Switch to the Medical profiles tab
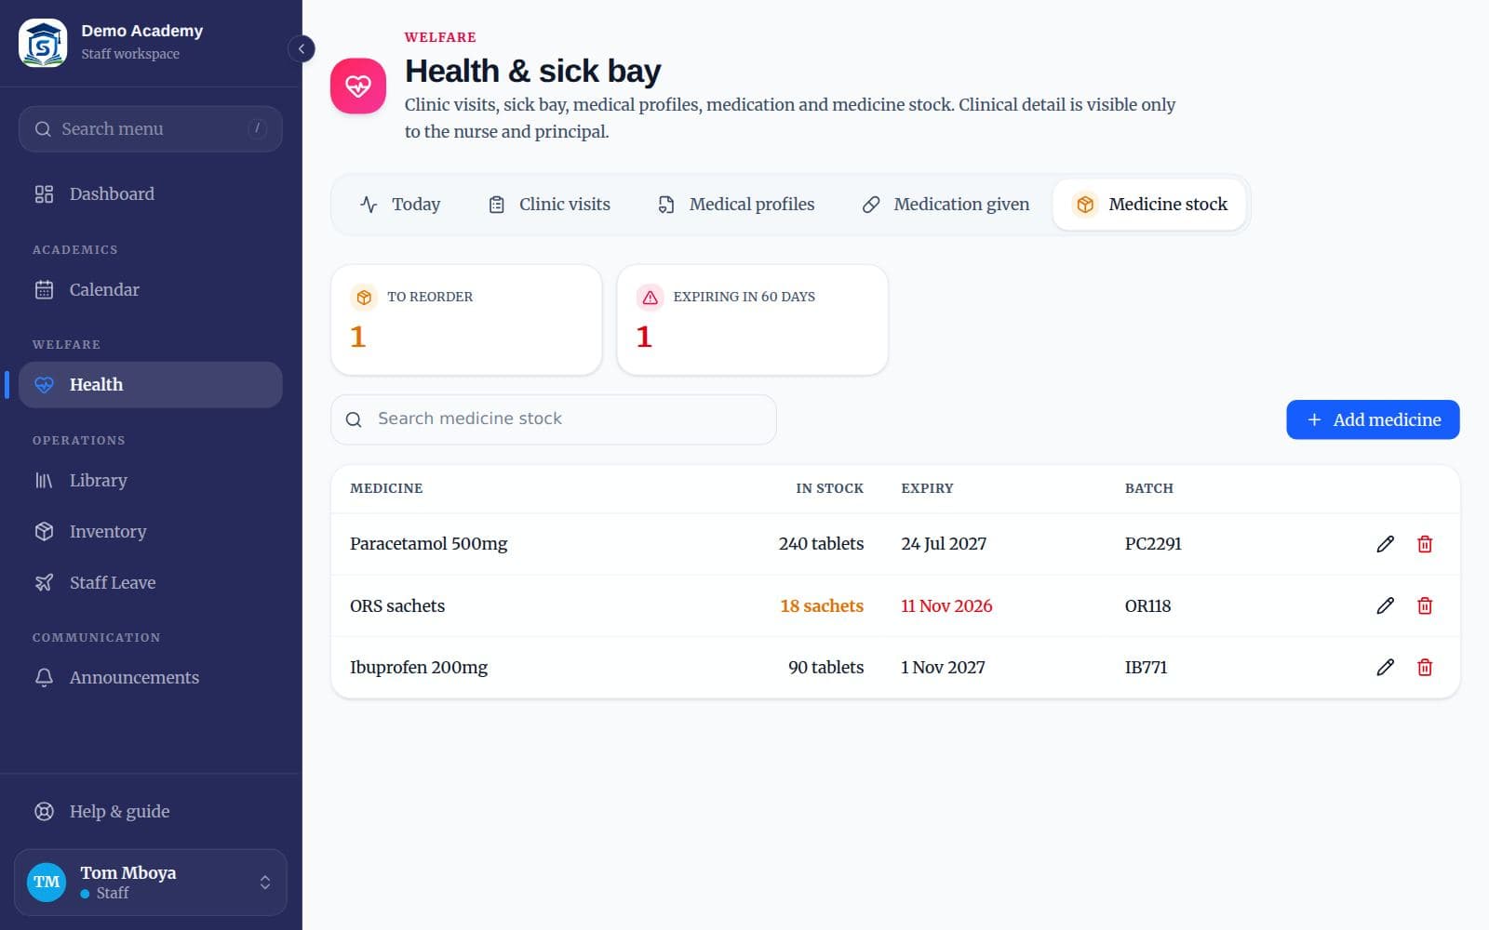 pyautogui.click(x=735, y=205)
